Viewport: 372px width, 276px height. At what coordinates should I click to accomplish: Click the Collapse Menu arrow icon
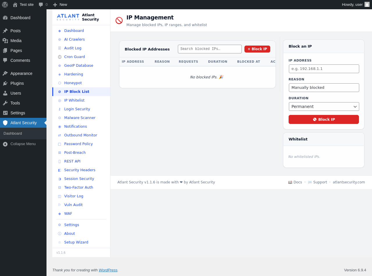(x=5, y=144)
